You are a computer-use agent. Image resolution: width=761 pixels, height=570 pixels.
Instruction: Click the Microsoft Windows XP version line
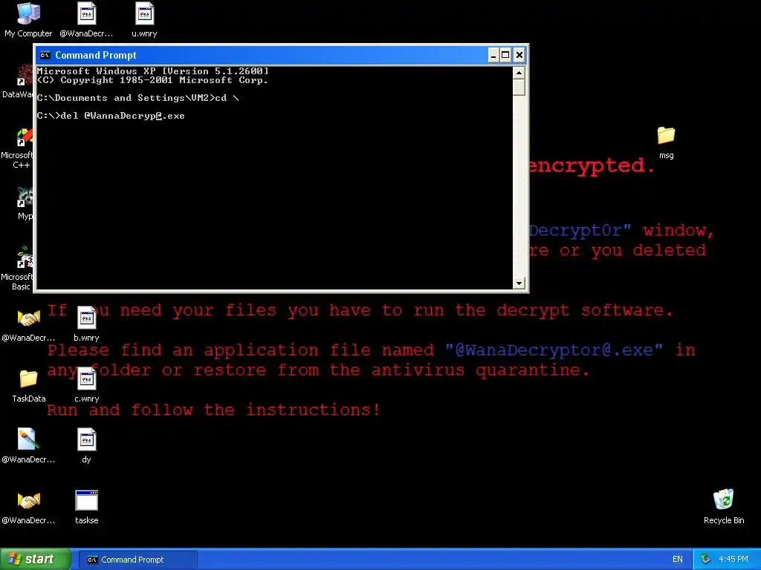coord(152,71)
